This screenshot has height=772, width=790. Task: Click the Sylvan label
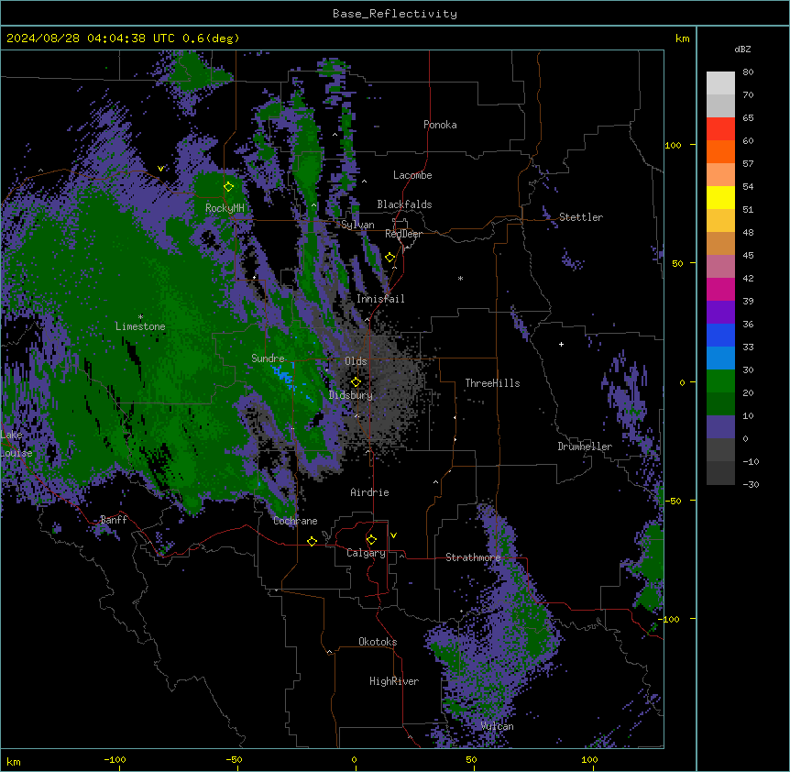pyautogui.click(x=357, y=225)
